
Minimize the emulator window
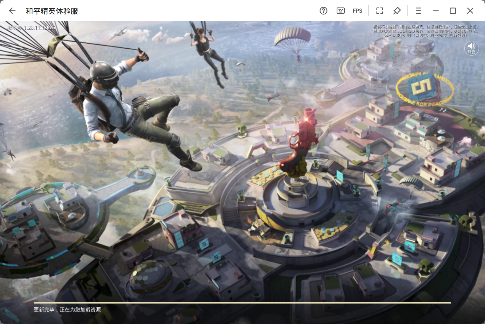pos(436,11)
